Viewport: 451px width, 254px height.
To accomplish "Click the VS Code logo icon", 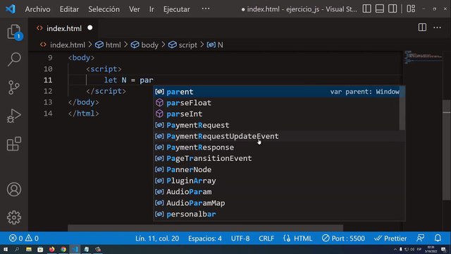I will point(11,9).
